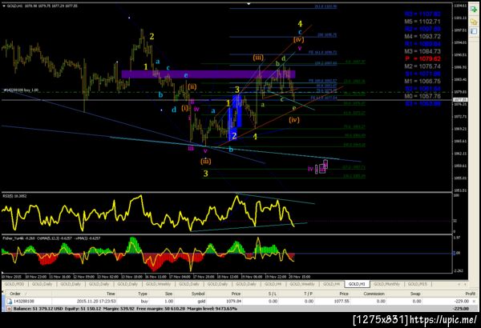The image size is (481, 328).
Task: Sort by the Size column header
Action: coord(169,294)
